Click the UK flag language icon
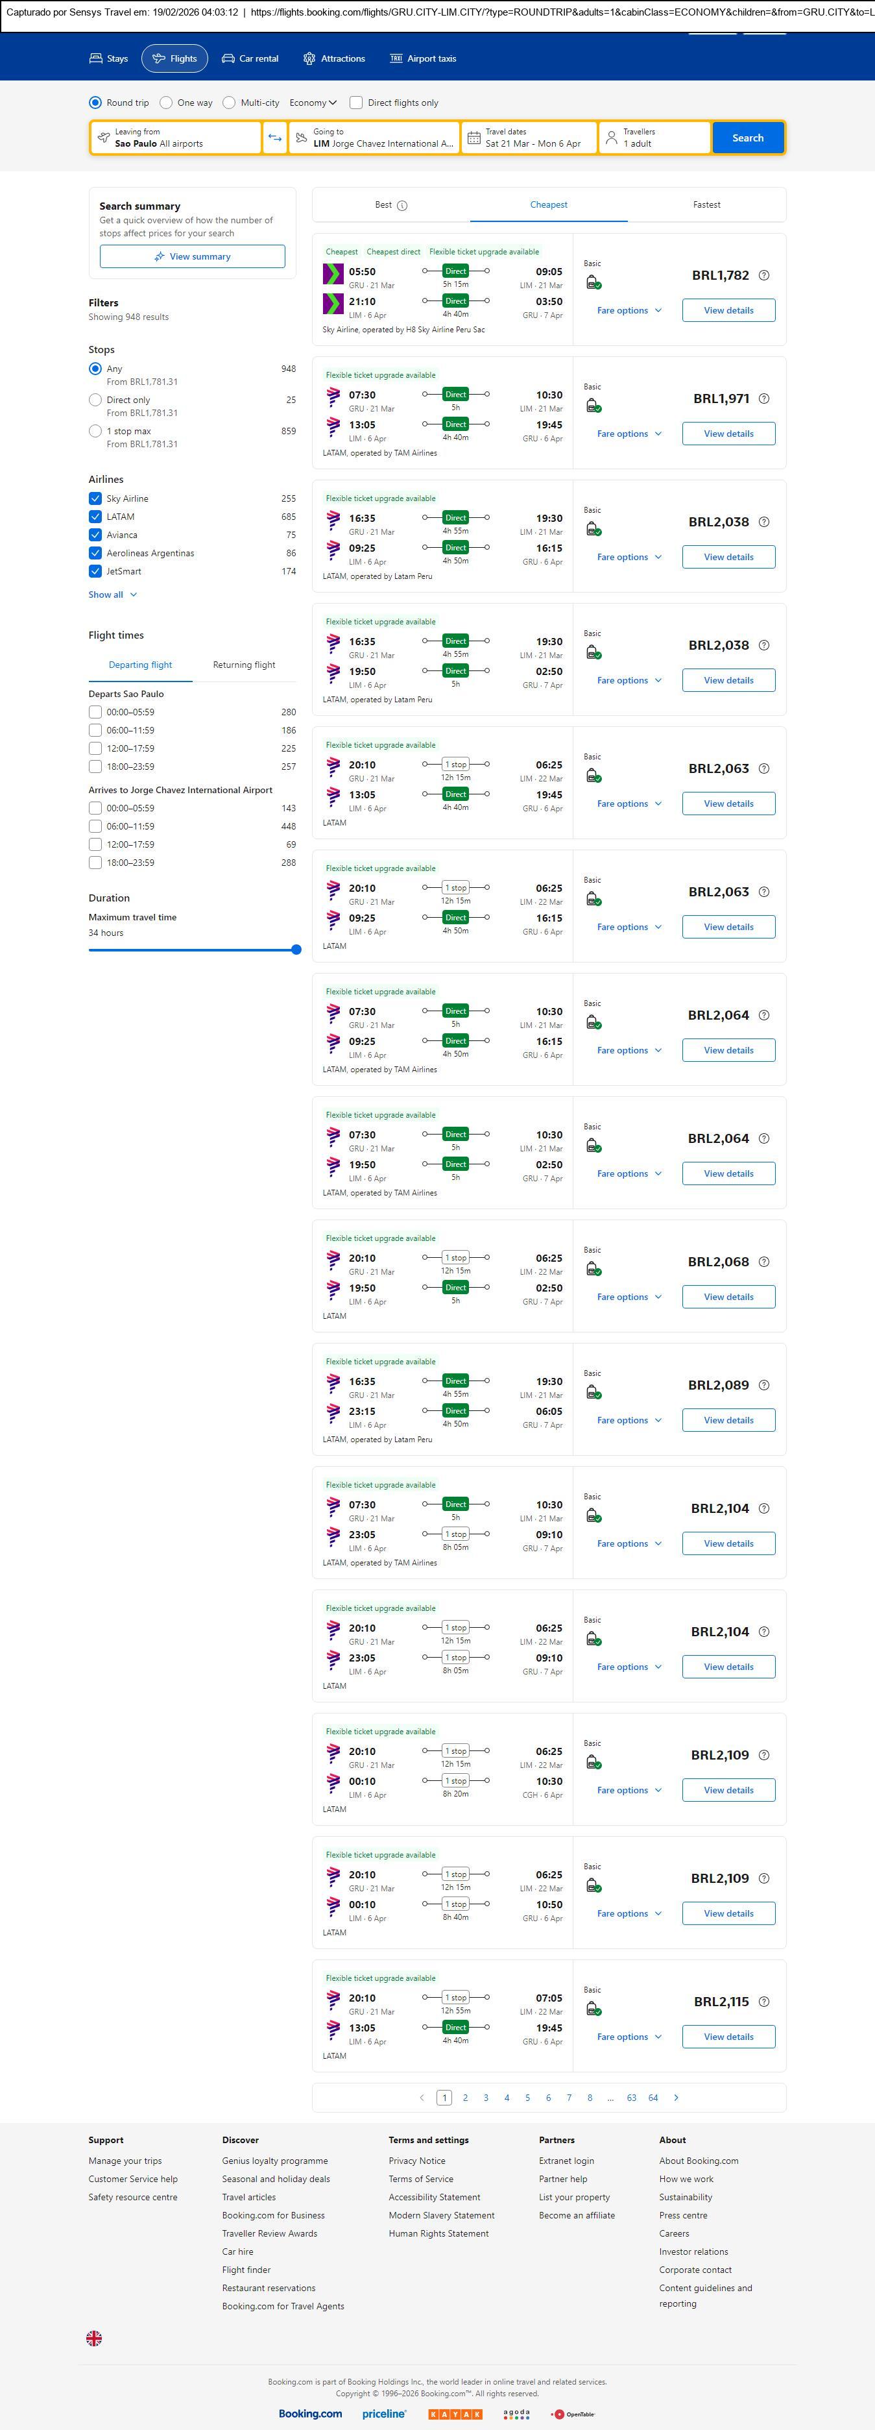Image resolution: width=875 pixels, height=2430 pixels. point(94,2338)
